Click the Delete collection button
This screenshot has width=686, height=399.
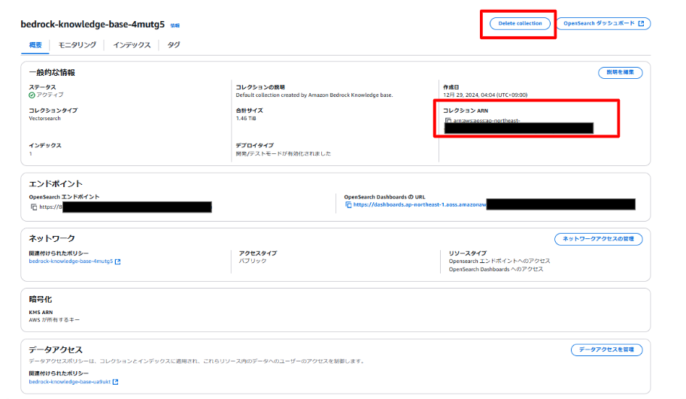click(520, 23)
